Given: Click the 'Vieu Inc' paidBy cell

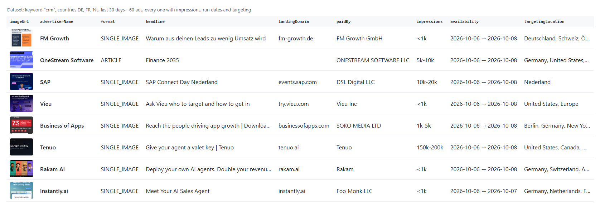Looking at the screenshot, I should coord(347,104).
